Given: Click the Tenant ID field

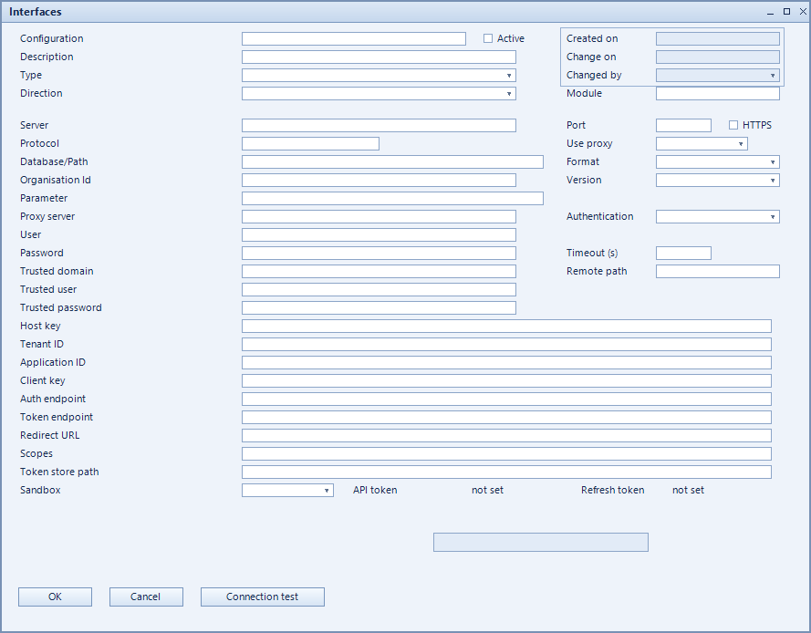Looking at the screenshot, I should click(x=506, y=344).
